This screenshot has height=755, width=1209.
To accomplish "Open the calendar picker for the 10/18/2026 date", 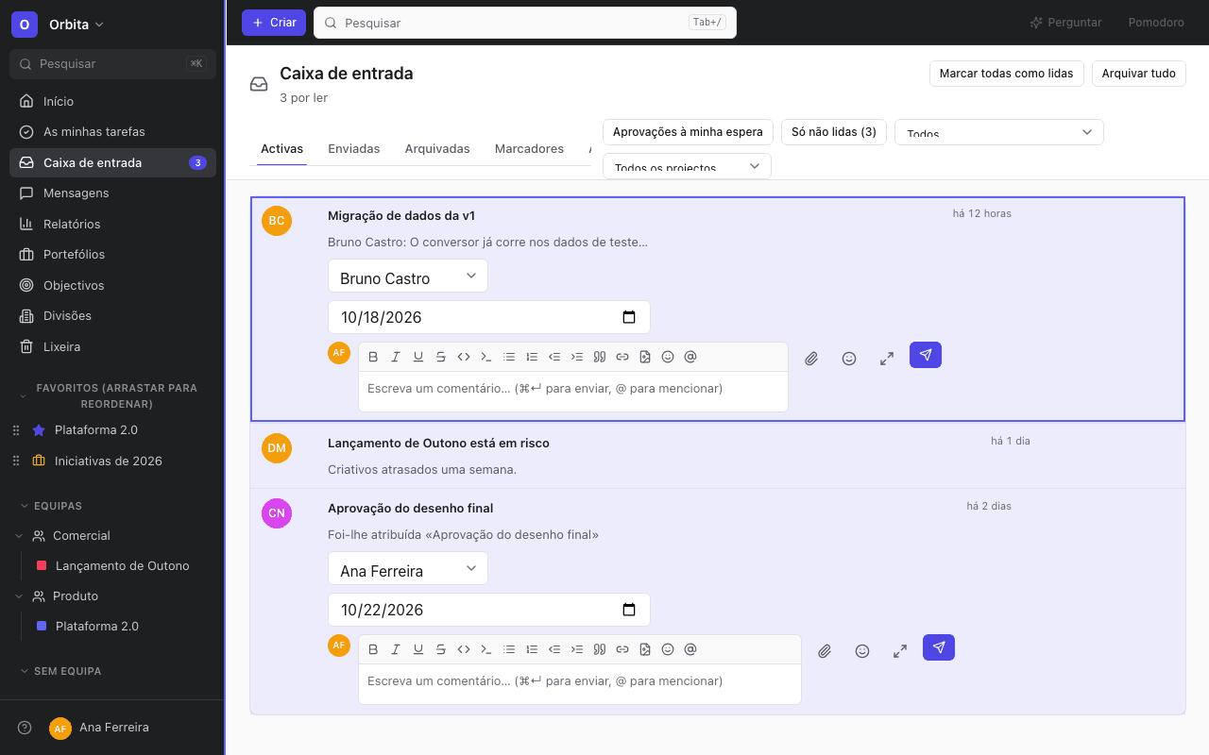I will tap(629, 317).
